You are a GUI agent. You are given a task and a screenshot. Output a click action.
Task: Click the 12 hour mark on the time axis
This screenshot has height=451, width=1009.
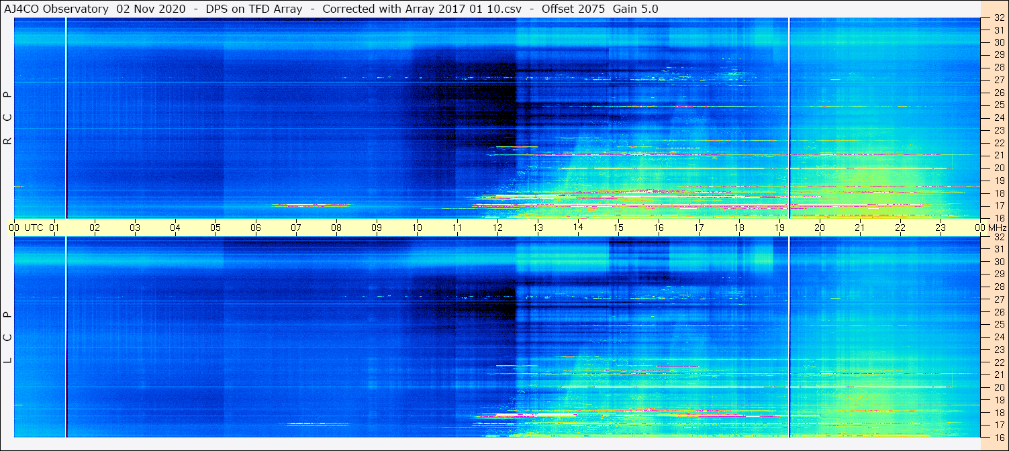click(497, 228)
